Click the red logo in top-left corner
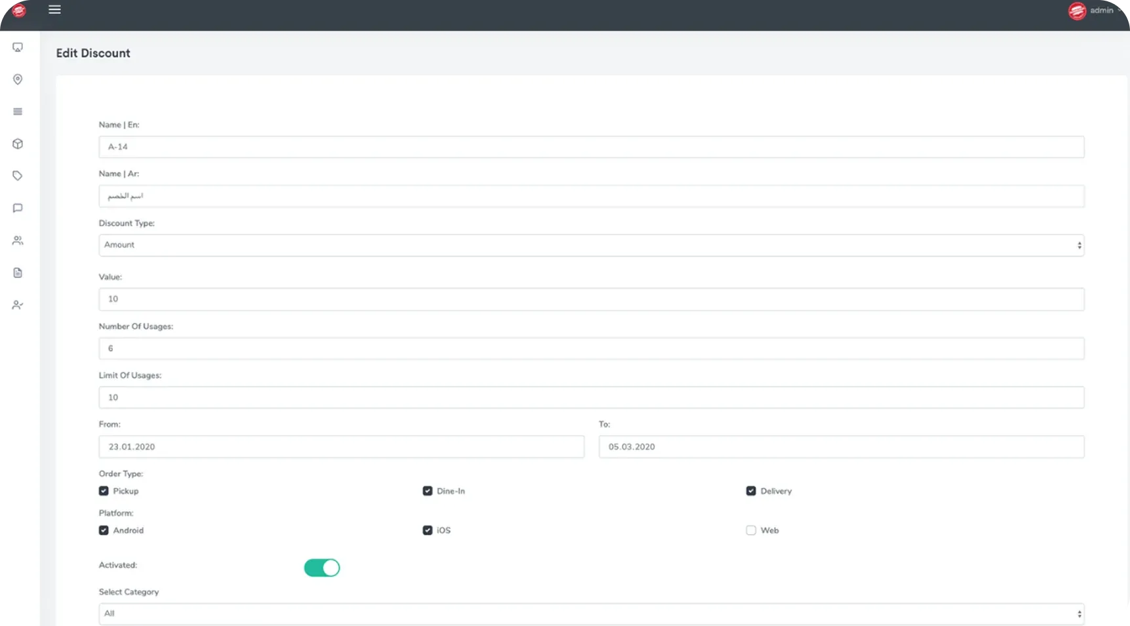 (19, 10)
